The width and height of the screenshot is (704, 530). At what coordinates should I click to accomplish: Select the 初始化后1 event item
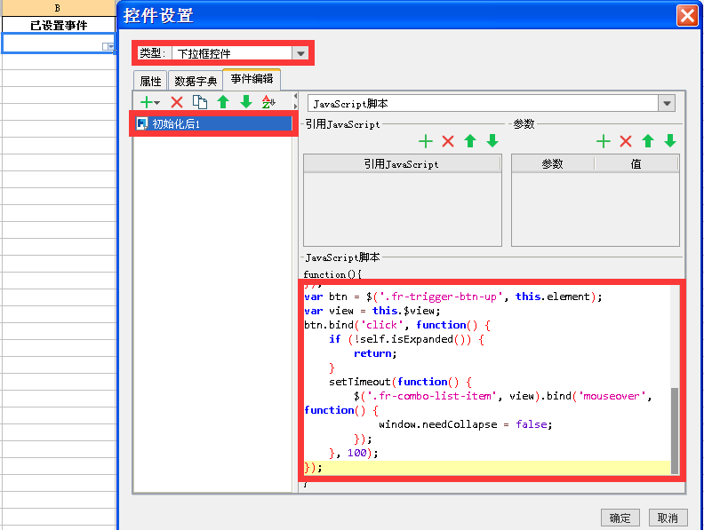click(x=213, y=123)
